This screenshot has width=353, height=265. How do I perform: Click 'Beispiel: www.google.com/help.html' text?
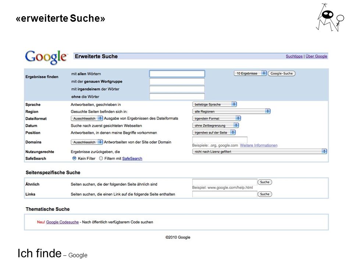[222, 187]
